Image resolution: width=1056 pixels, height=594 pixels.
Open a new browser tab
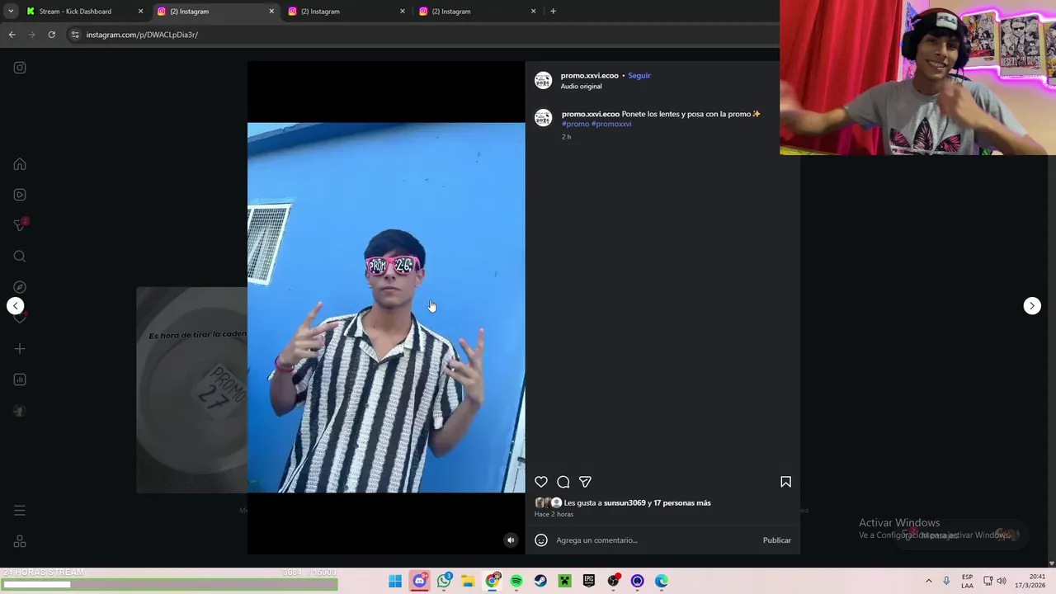pyautogui.click(x=553, y=12)
